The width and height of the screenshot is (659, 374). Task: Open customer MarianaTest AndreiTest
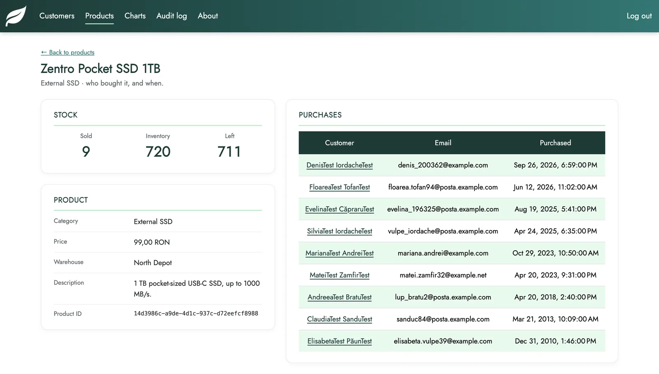pos(339,253)
